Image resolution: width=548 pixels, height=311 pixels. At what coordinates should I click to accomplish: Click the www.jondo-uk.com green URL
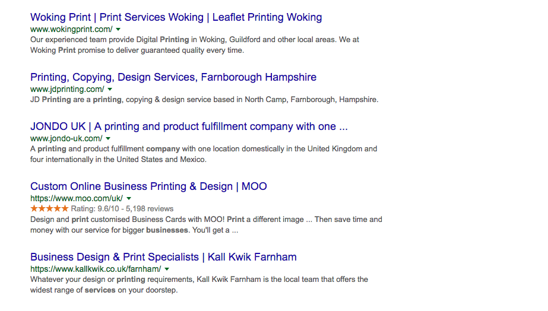point(66,139)
